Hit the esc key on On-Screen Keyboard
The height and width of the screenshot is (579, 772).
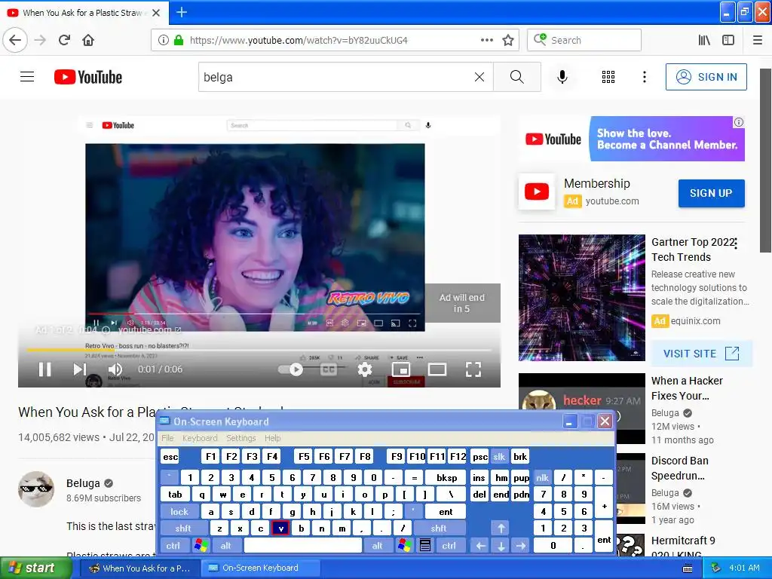(170, 457)
